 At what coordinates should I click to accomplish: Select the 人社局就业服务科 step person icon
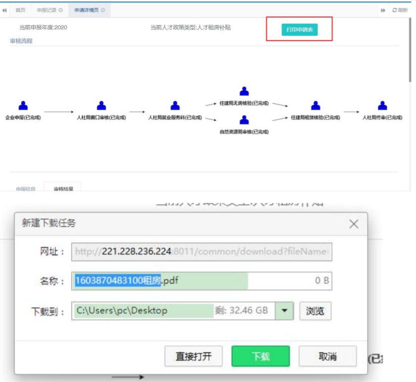point(175,106)
